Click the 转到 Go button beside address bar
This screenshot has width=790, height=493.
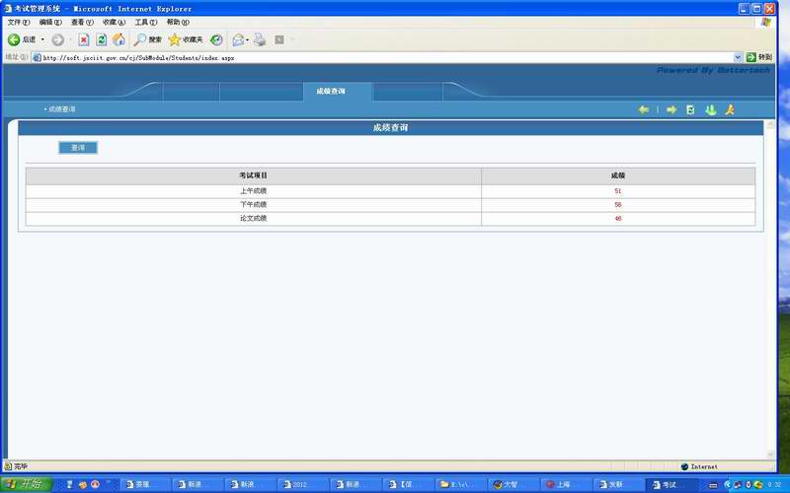(x=758, y=57)
